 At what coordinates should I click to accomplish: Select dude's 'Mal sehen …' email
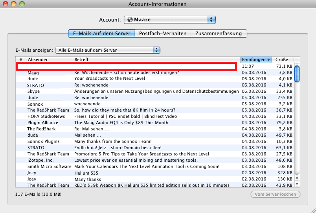tap(155, 135)
